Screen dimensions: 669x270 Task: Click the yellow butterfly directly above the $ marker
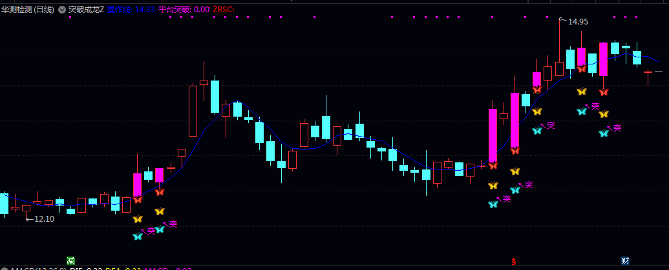[x=515, y=171]
